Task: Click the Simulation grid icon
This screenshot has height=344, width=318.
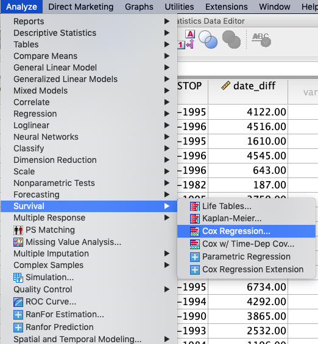Action: point(18,277)
